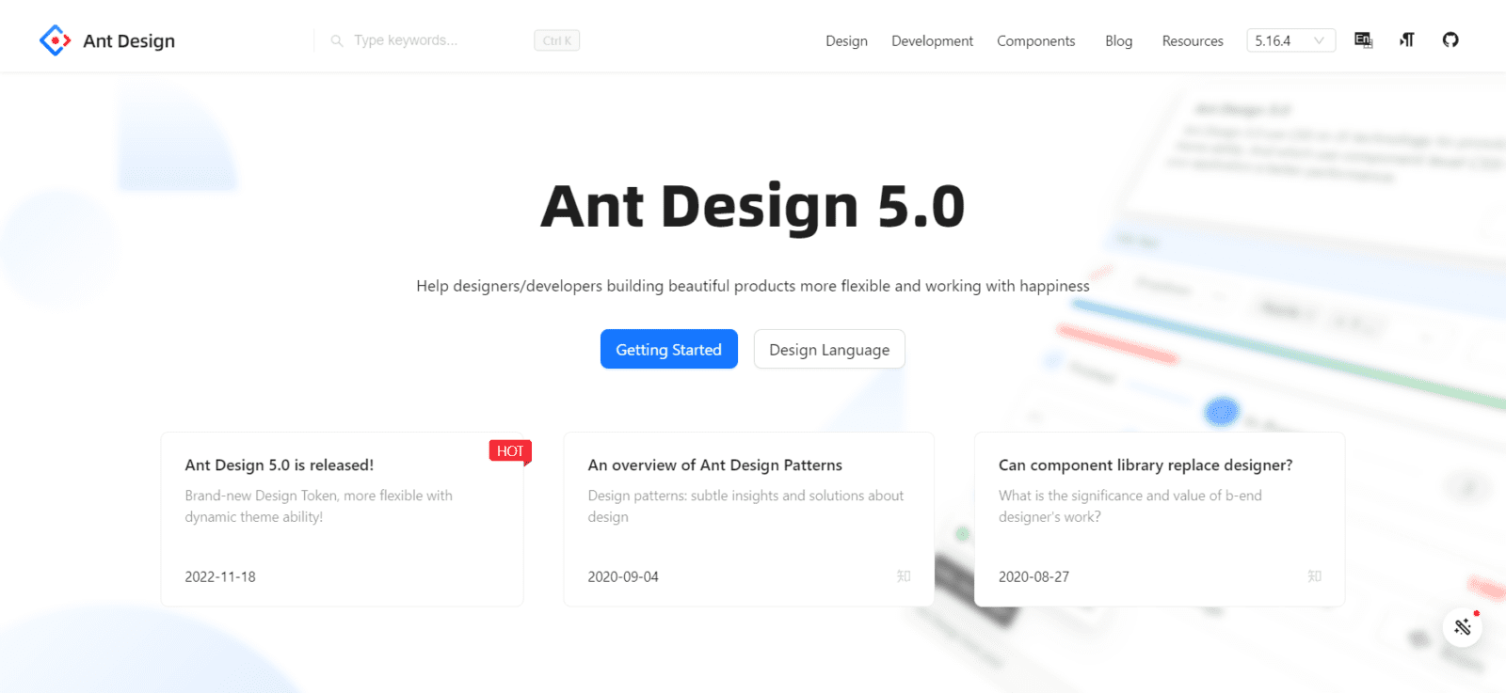Click 'Design patterns: subtle insights' description
The height and width of the screenshot is (693, 1506).
click(745, 506)
